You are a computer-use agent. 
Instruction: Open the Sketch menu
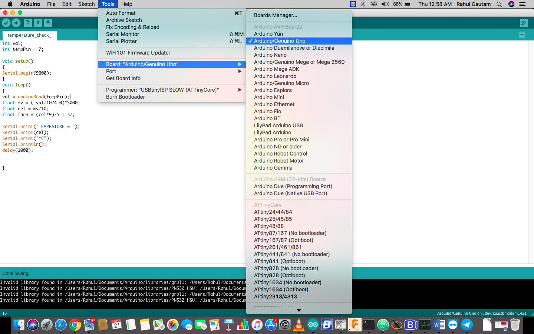pyautogui.click(x=86, y=4)
